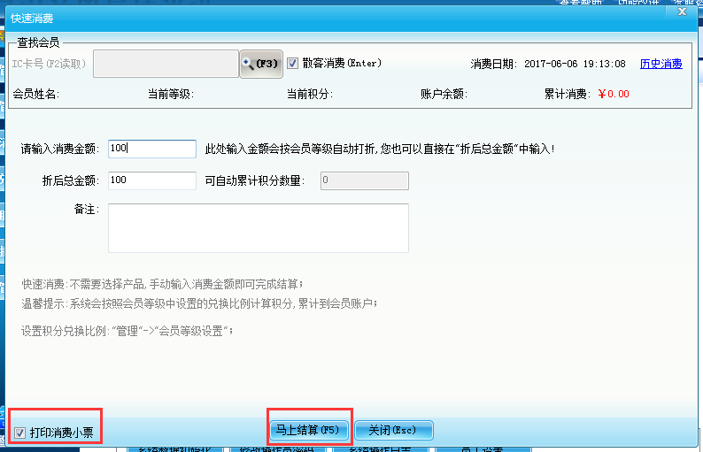703x452 pixels.
Task: Click the 马上结算 (F5) button
Action: (309, 431)
